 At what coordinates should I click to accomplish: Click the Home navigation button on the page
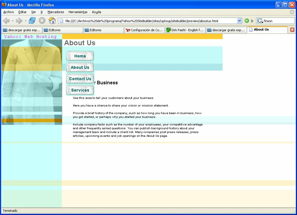80,56
